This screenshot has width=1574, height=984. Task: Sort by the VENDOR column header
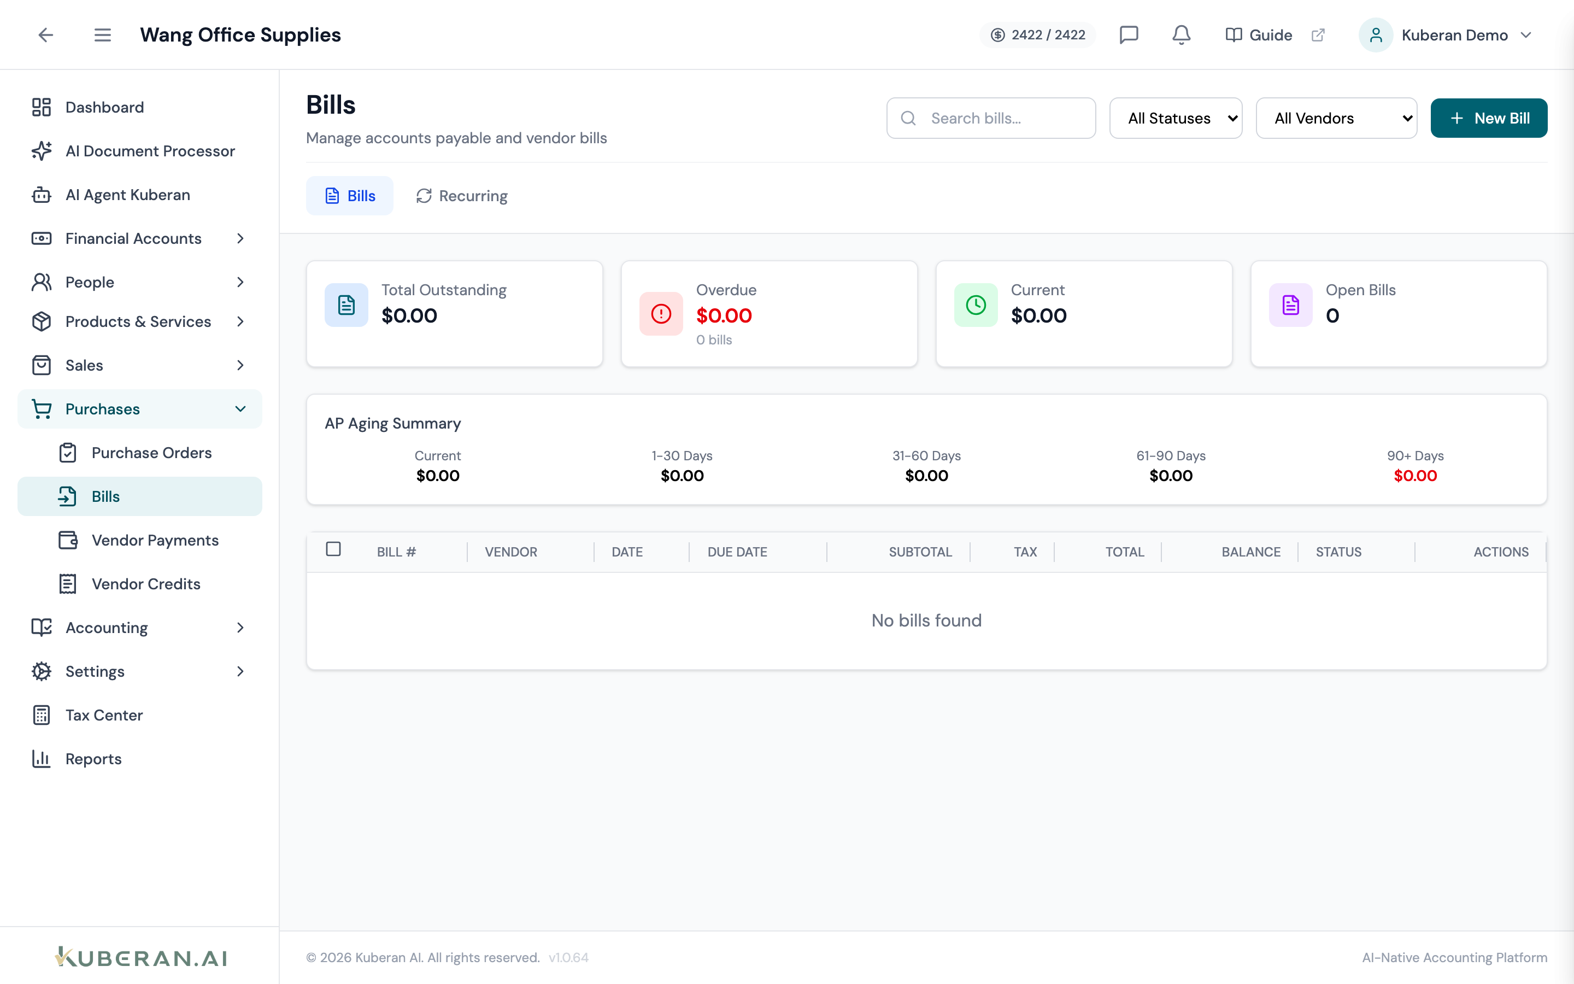[510, 552]
